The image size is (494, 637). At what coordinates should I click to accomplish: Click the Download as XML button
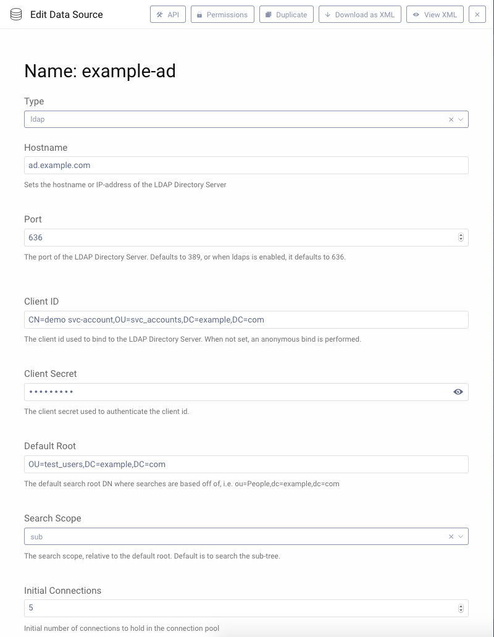pyautogui.click(x=359, y=14)
